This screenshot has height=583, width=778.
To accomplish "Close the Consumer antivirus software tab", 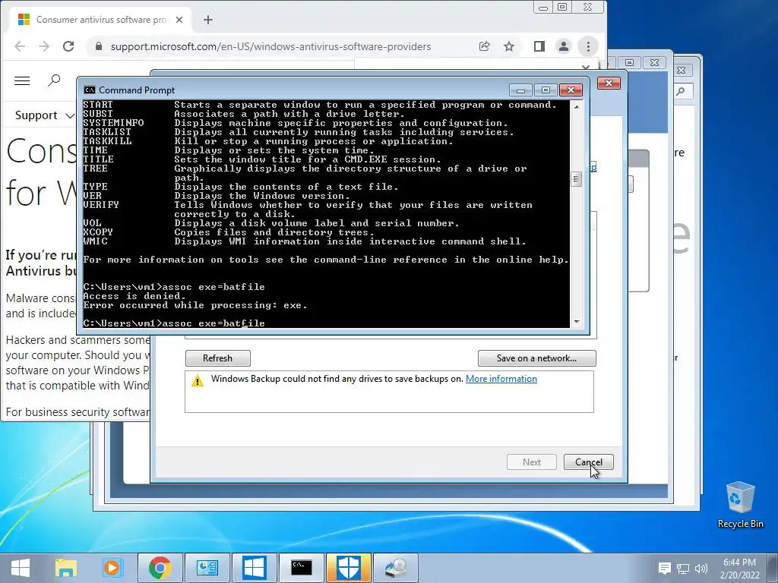I will coord(179,20).
